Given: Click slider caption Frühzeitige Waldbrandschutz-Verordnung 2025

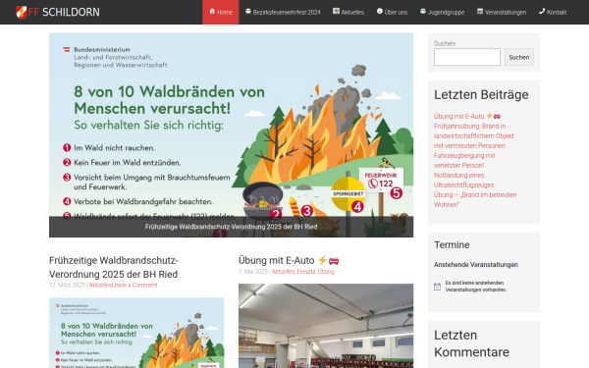Looking at the screenshot, I should [x=231, y=227].
